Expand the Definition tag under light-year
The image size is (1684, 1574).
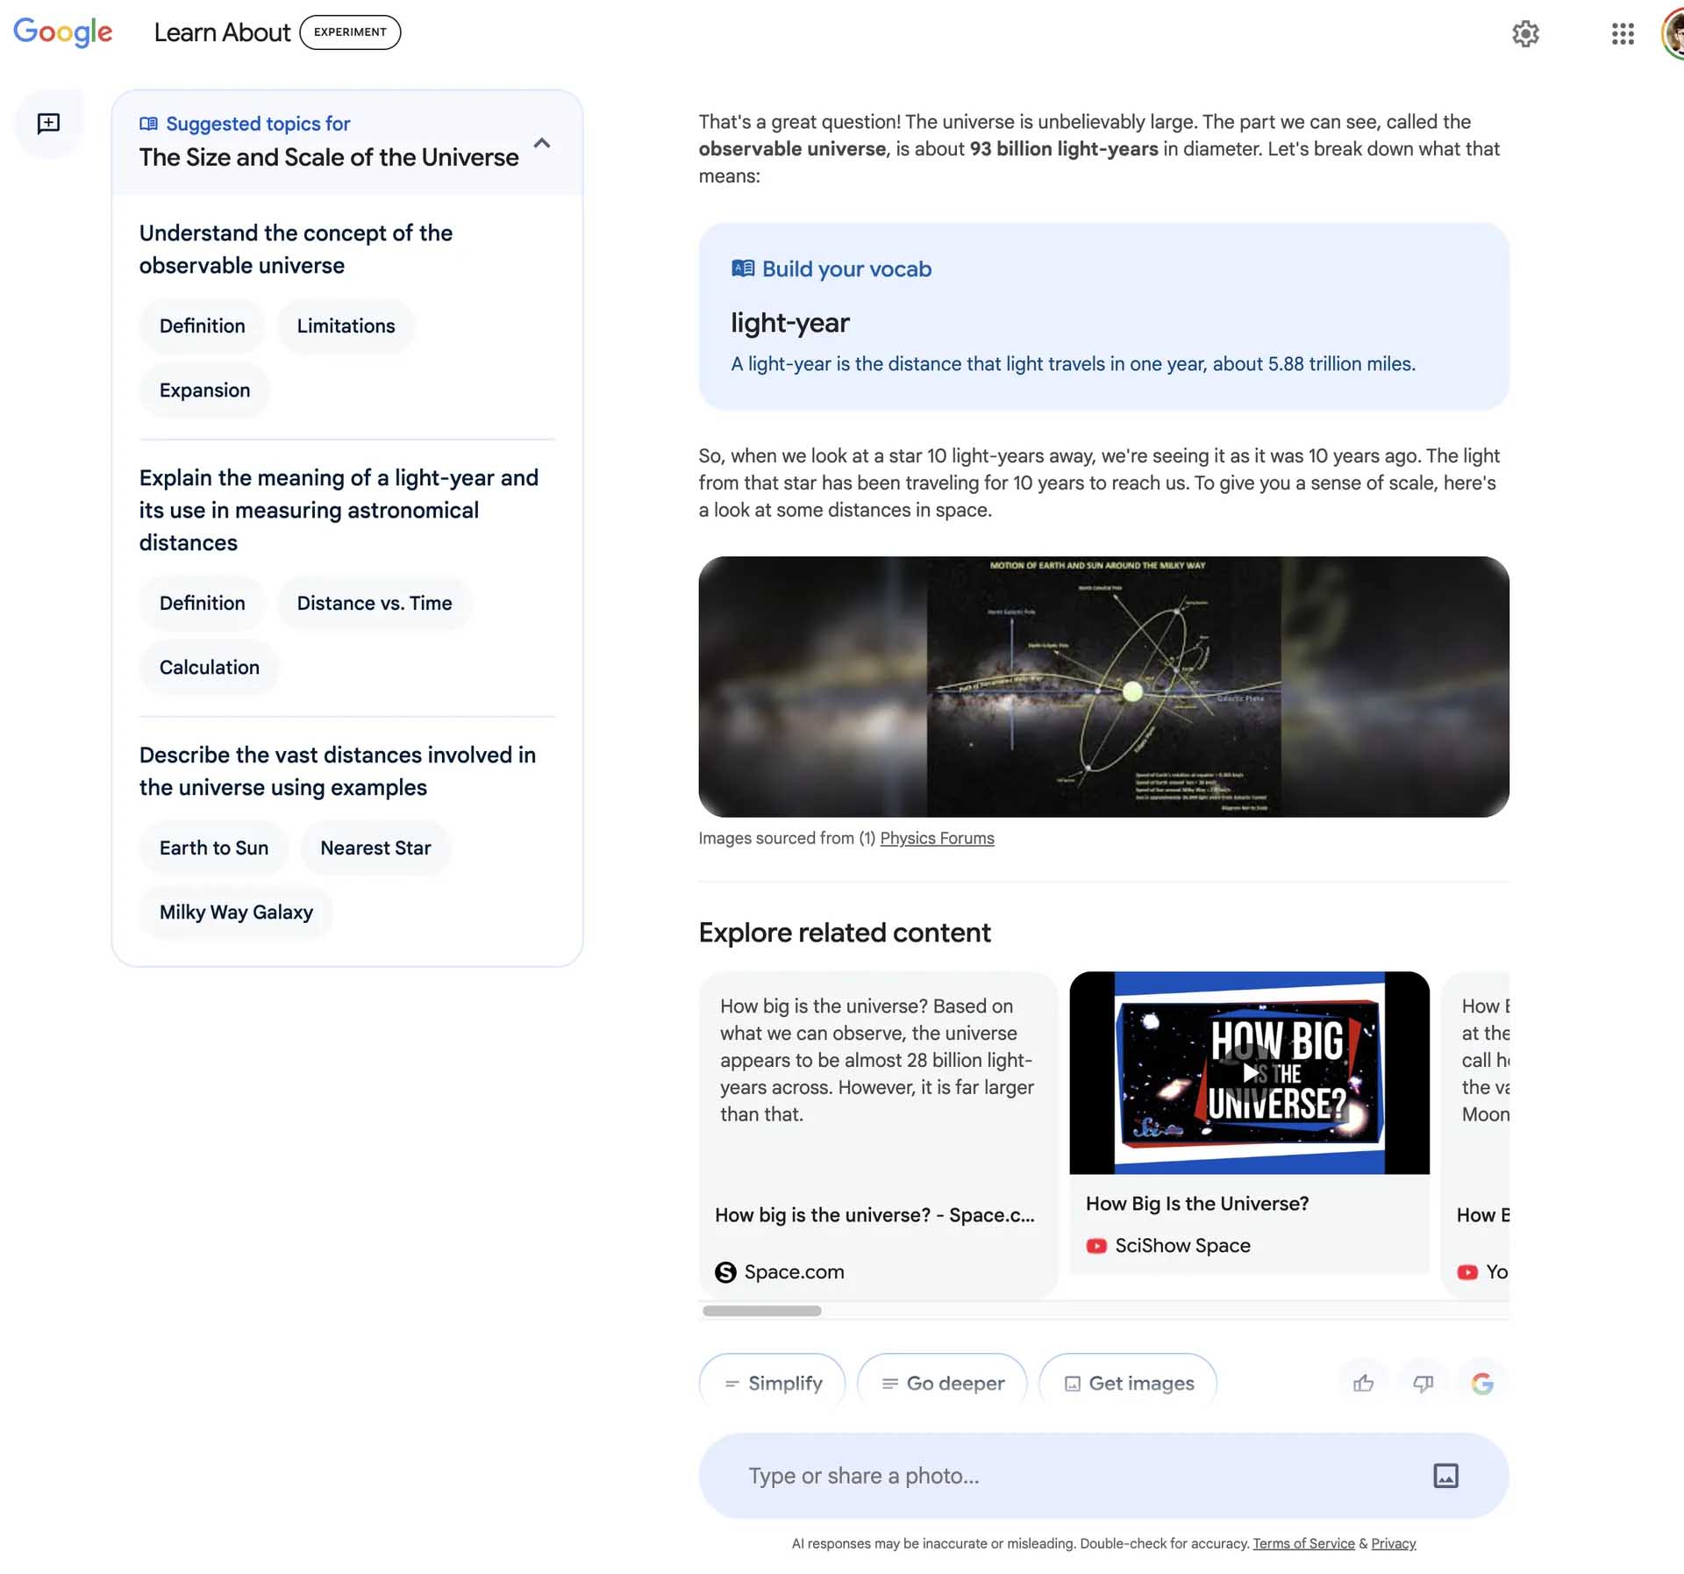tap(201, 602)
